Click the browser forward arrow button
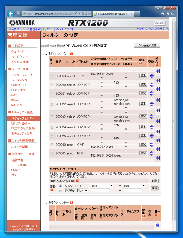 pyautogui.click(x=18, y=13)
